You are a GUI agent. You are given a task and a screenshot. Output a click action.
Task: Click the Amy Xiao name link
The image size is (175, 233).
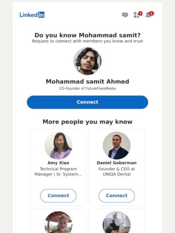coord(58,163)
